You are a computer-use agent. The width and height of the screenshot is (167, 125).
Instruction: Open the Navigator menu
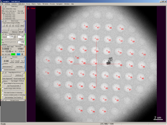59,4
